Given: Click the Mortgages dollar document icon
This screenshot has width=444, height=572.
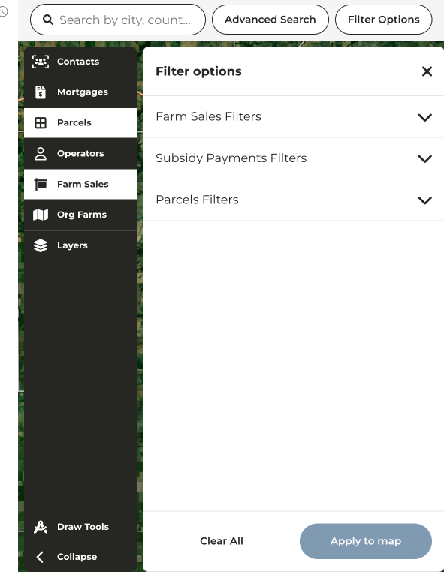Looking at the screenshot, I should 41,92.
